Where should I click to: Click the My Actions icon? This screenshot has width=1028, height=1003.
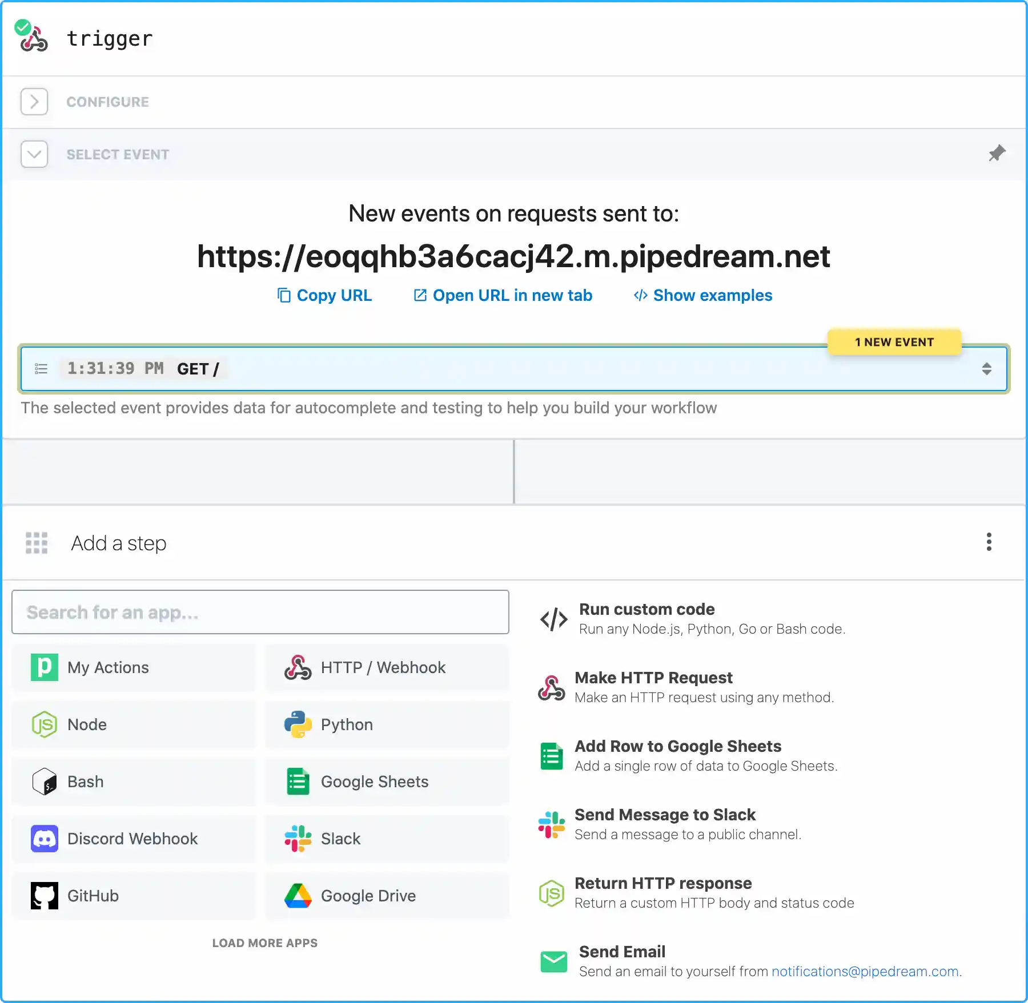pos(44,667)
